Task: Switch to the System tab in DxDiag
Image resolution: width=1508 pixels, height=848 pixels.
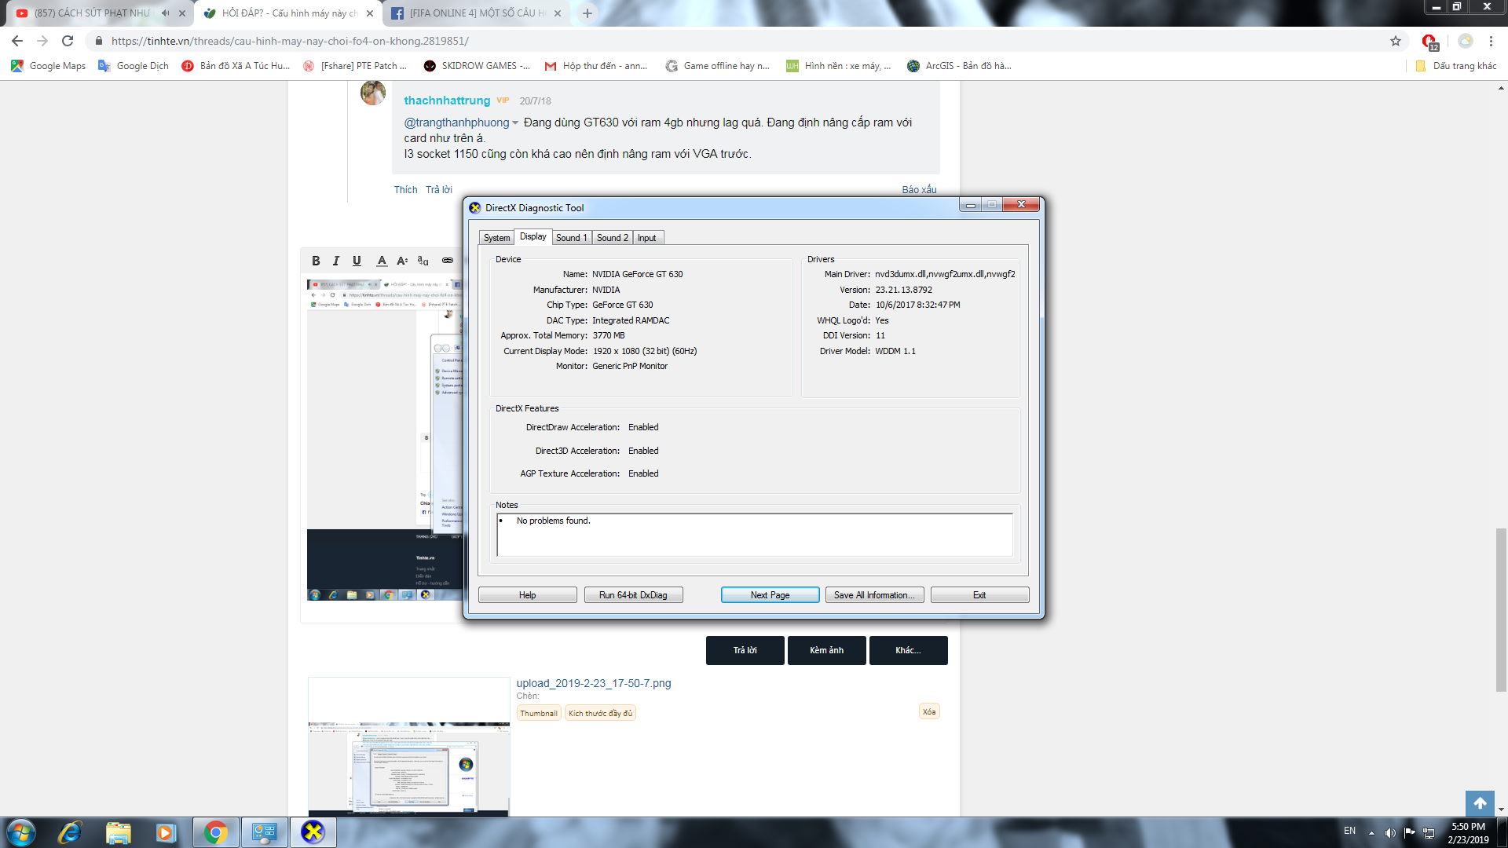Action: (496, 238)
